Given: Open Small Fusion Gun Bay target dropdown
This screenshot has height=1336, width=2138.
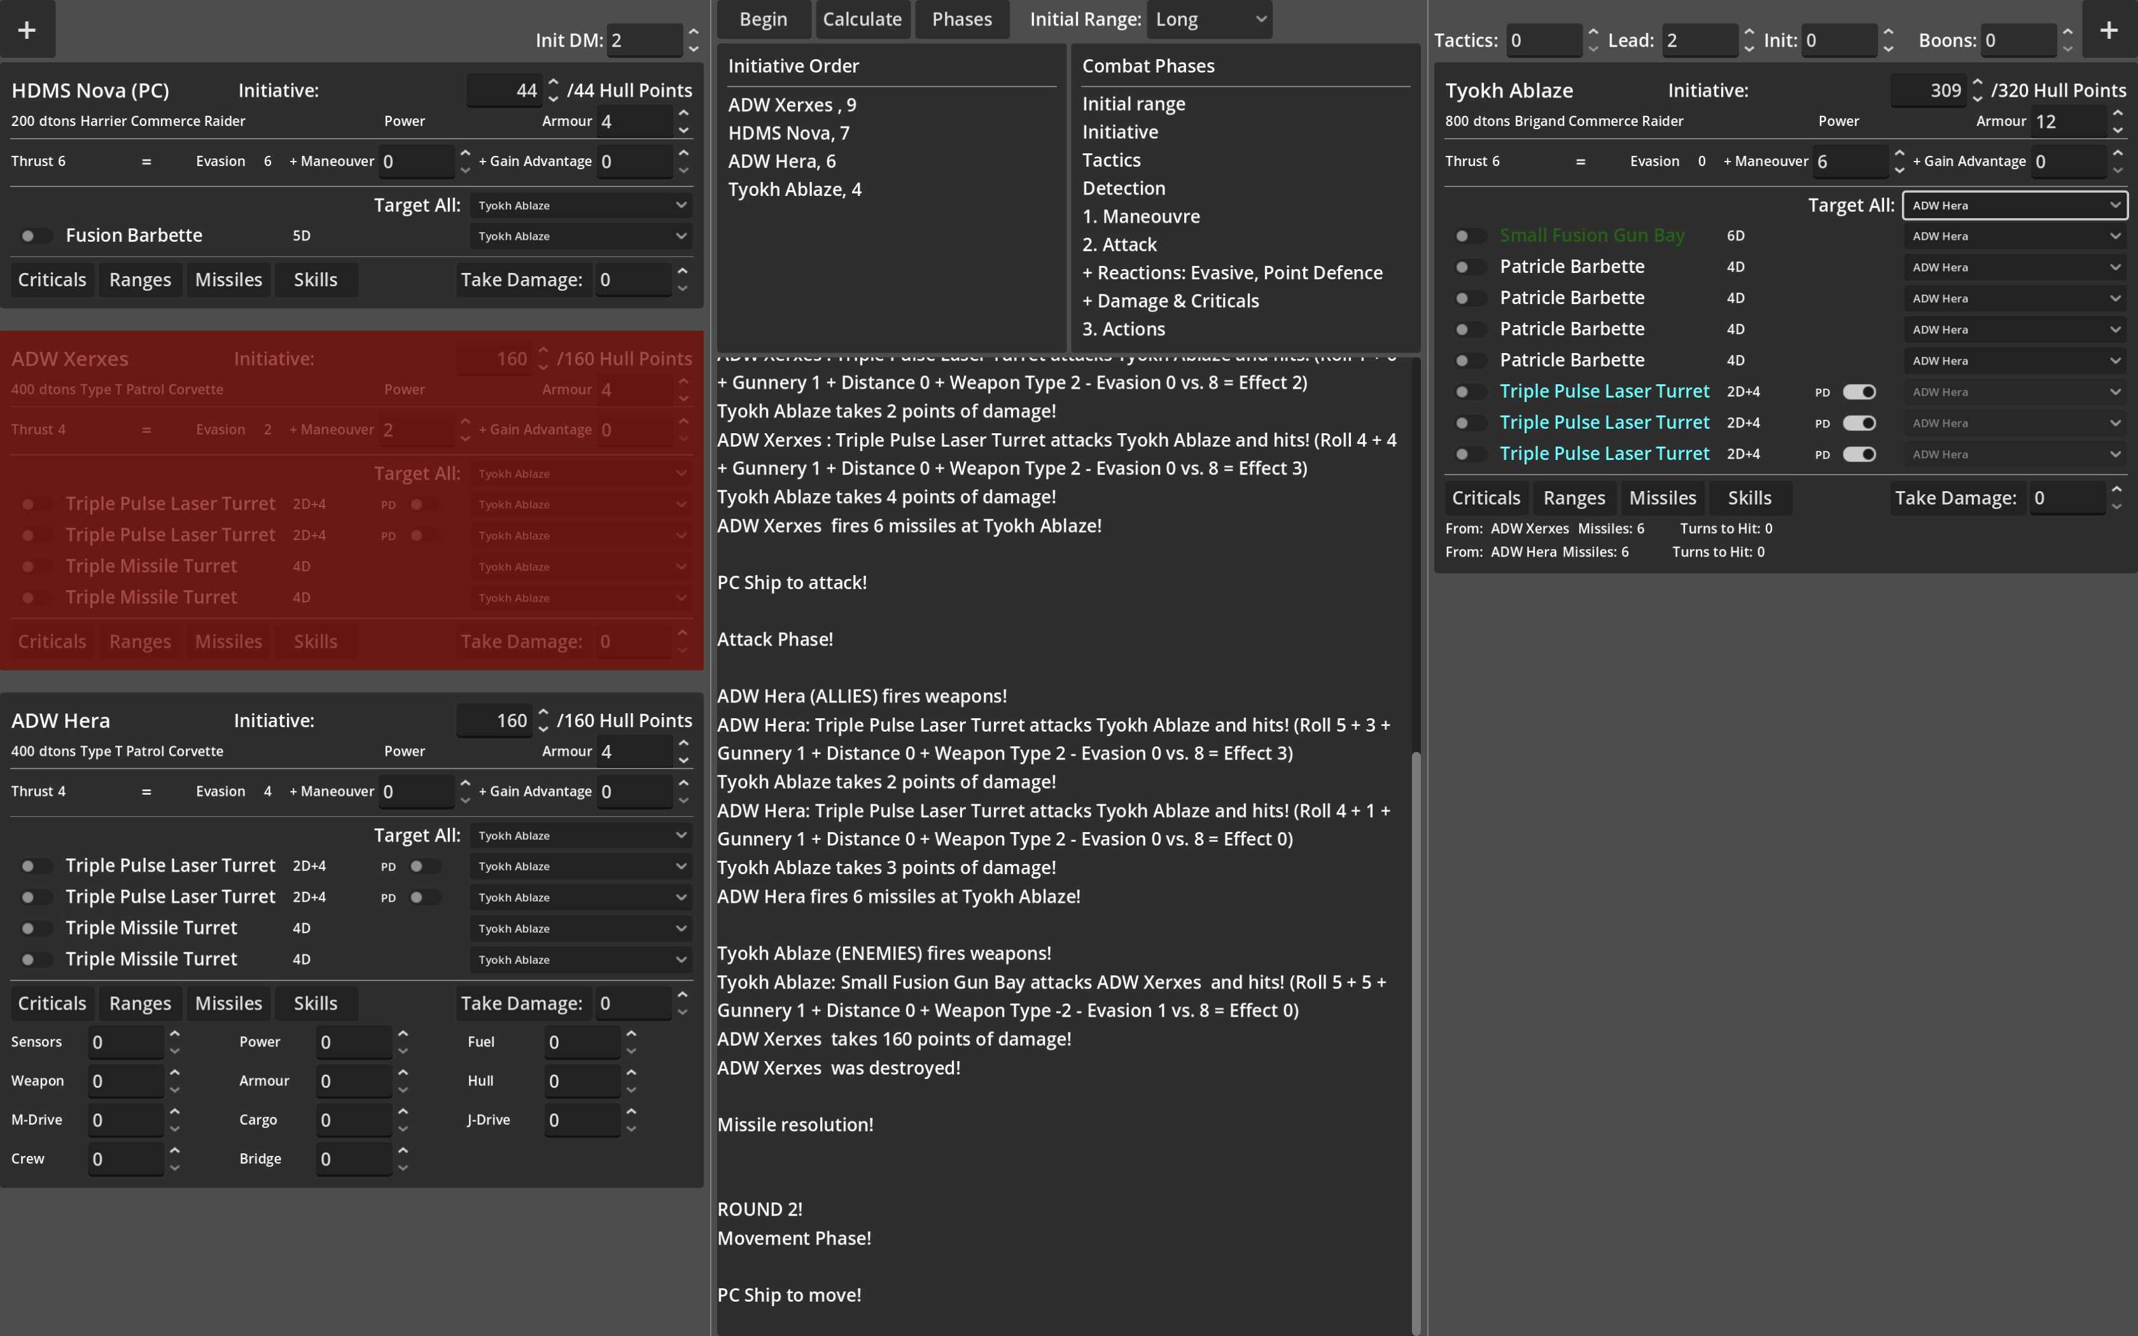Looking at the screenshot, I should click(2015, 236).
